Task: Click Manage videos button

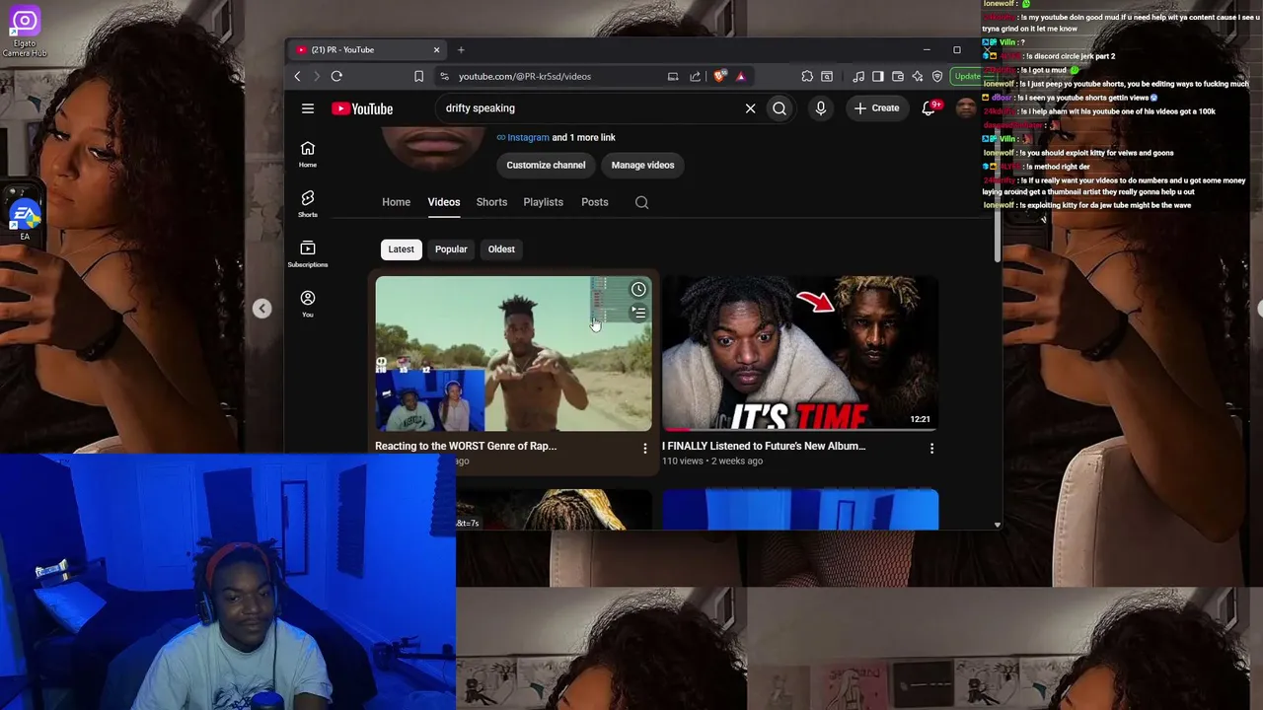Action: point(642,166)
